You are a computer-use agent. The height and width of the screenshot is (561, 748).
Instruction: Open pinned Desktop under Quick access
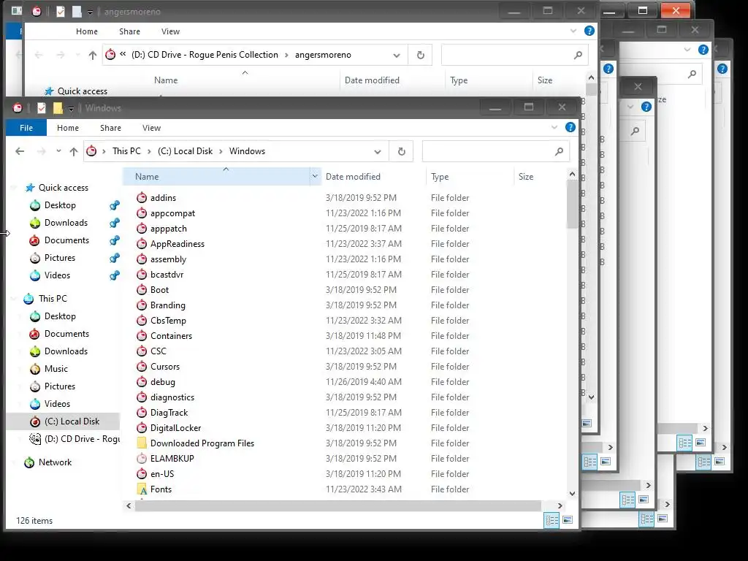tap(60, 205)
